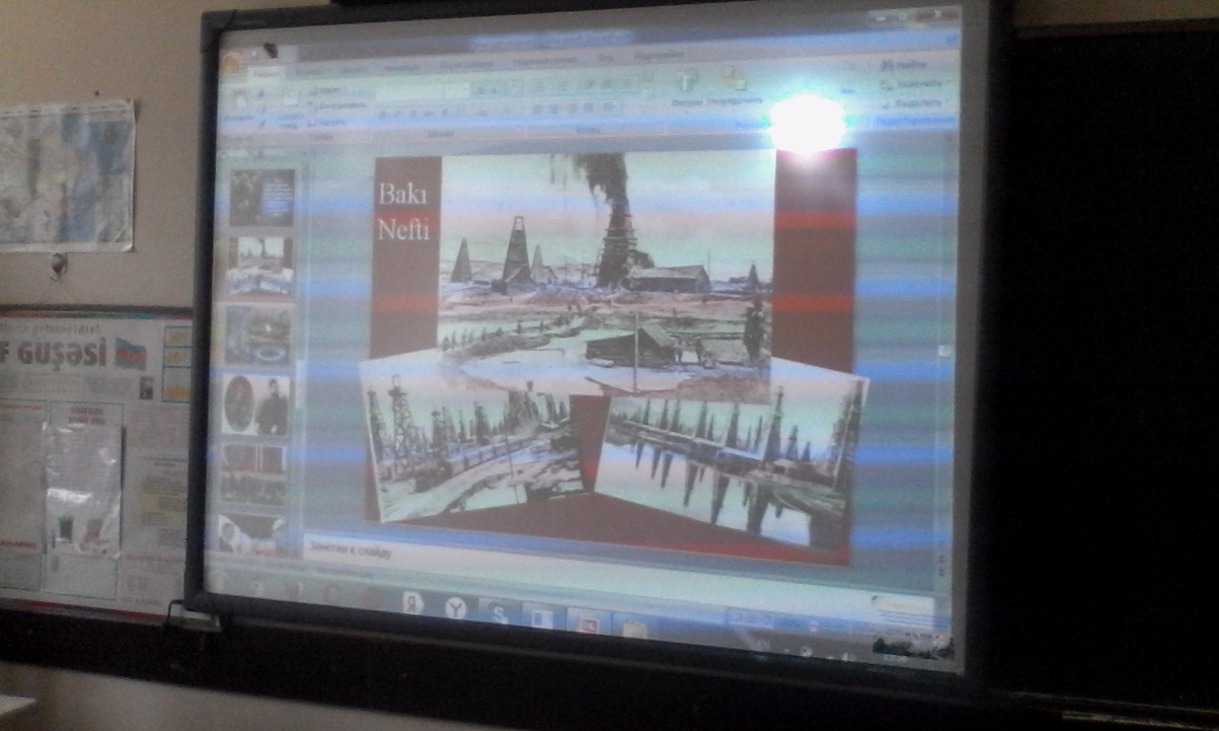Screen dimensions: 1219x731
Task: Open Skype S icon in taskbar
Action: [x=499, y=613]
